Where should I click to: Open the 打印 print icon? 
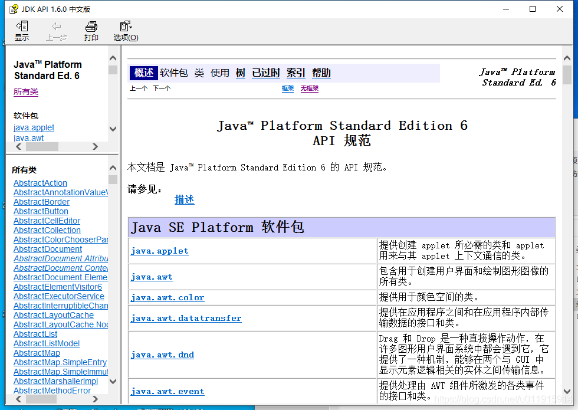(91, 31)
